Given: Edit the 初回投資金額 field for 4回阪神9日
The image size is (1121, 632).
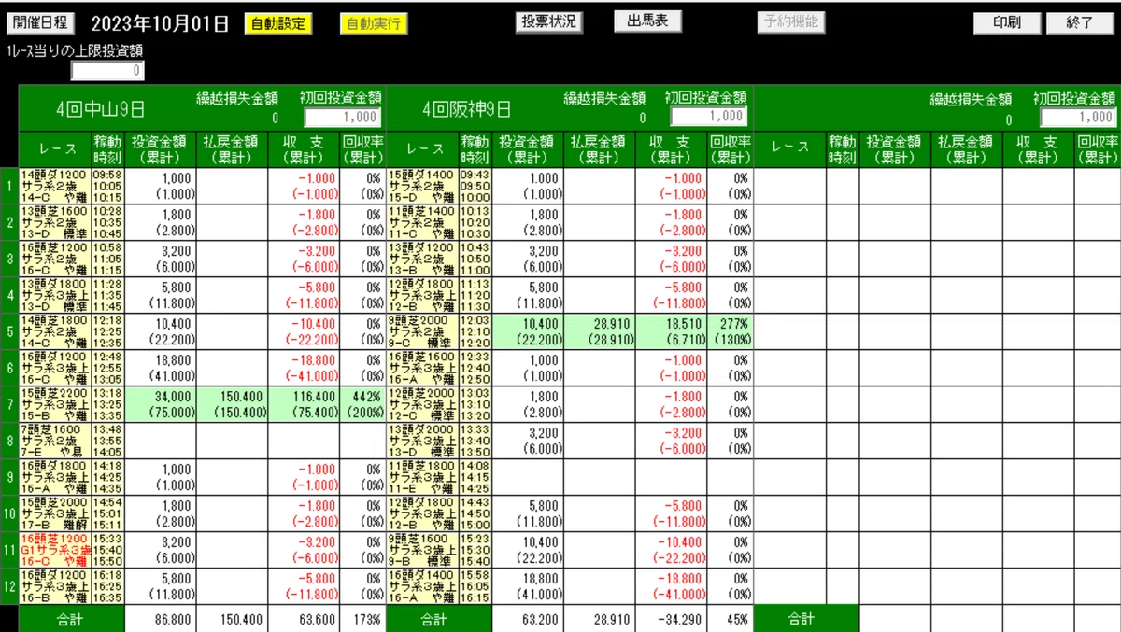Looking at the screenshot, I should pos(709,116).
